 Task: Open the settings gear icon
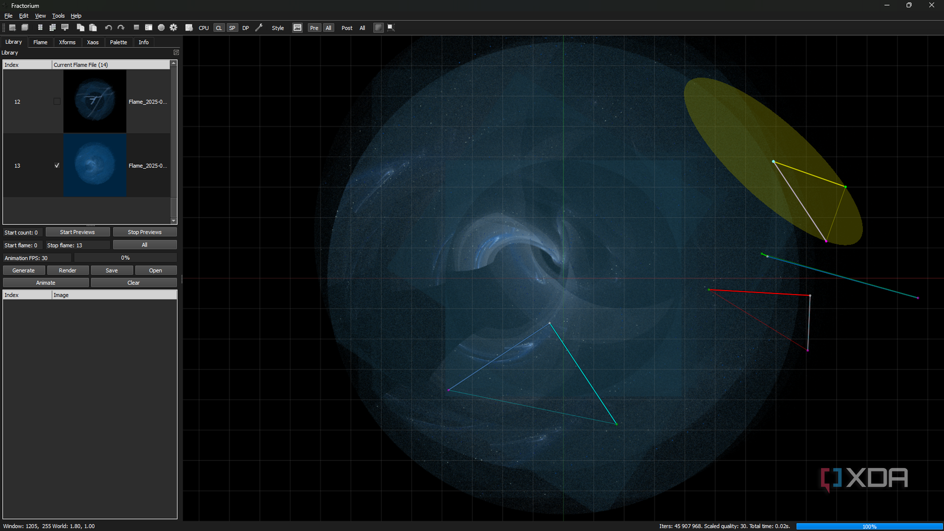click(x=173, y=27)
